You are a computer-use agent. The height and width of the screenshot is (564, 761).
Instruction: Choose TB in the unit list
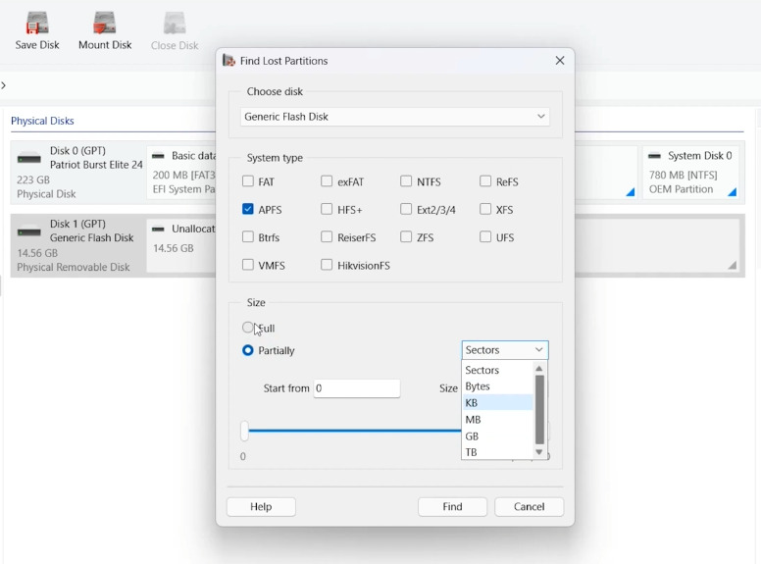[497, 452]
